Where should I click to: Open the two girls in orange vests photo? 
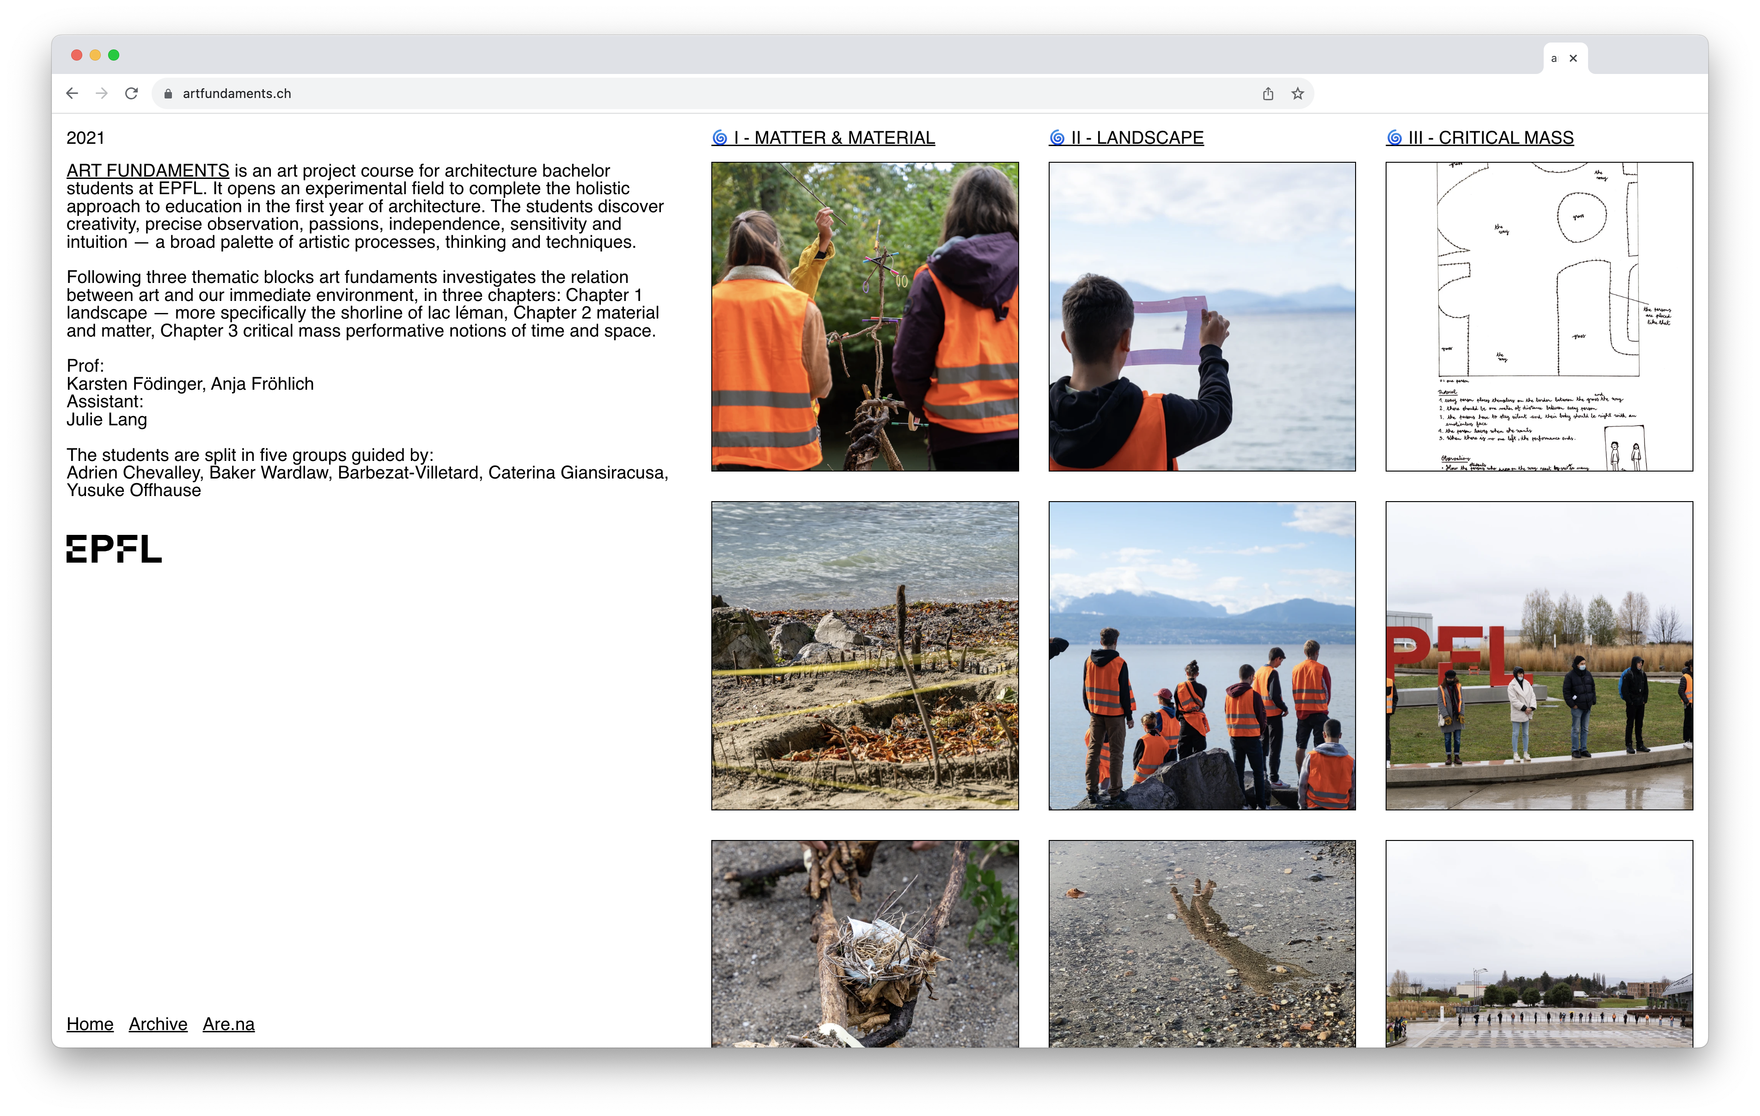(x=865, y=317)
